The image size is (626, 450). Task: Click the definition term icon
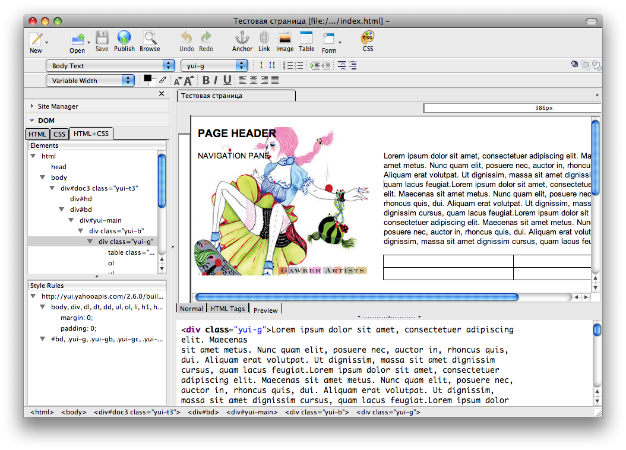point(342,65)
